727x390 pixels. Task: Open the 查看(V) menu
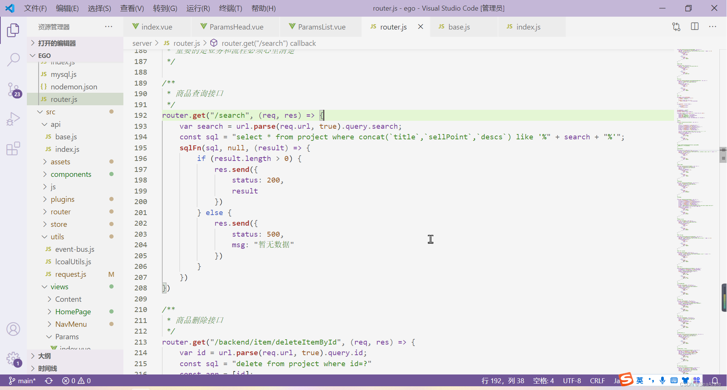click(x=132, y=8)
